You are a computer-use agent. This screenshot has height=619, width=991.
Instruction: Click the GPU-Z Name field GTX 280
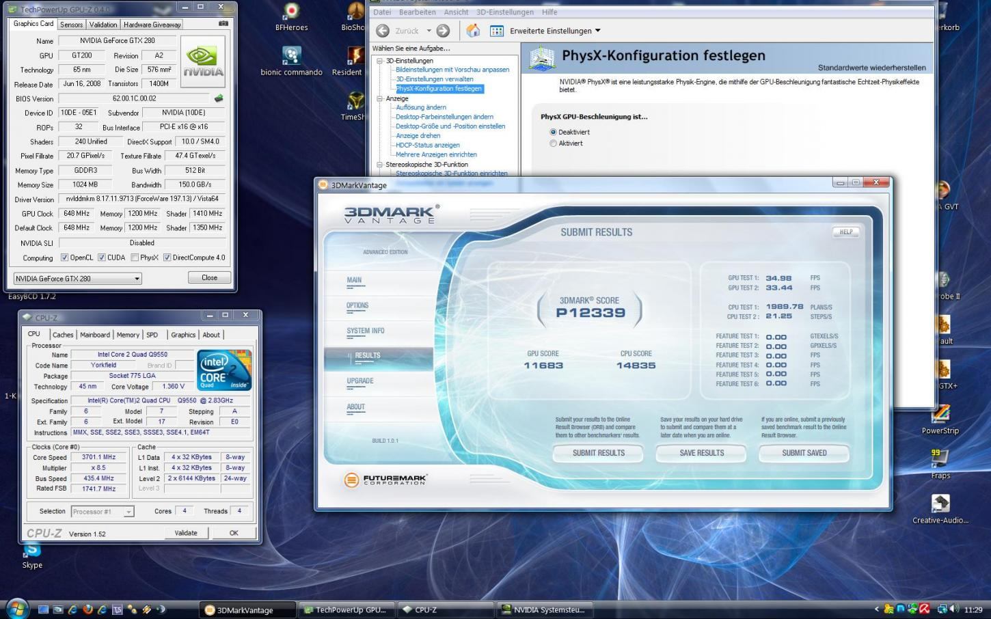point(117,41)
